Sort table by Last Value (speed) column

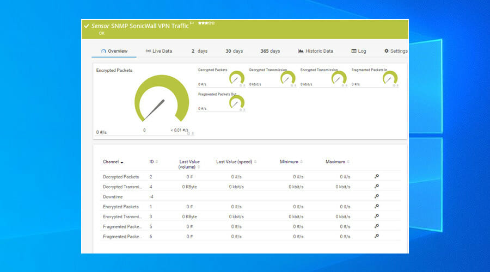[236, 162]
